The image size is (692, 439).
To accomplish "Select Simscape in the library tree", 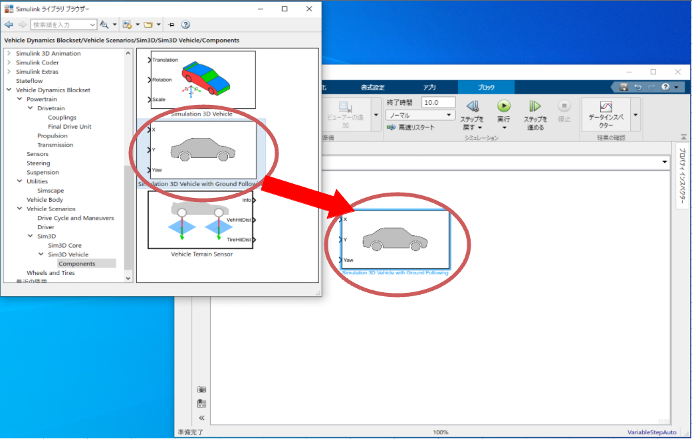I will click(51, 191).
